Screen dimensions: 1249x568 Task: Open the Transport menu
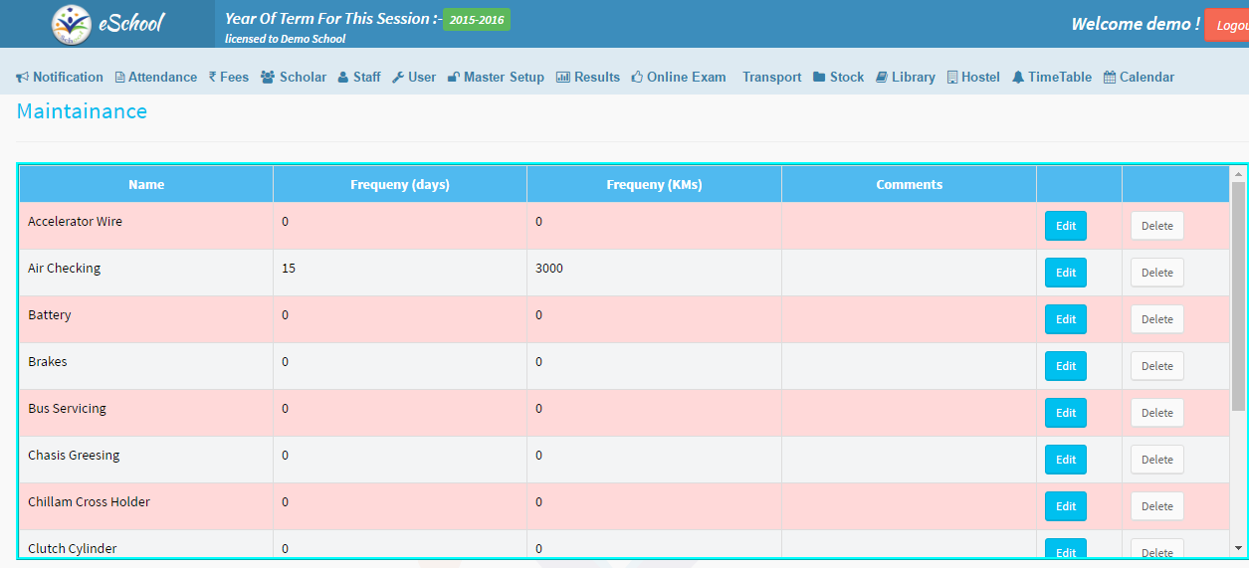pyautogui.click(x=771, y=78)
